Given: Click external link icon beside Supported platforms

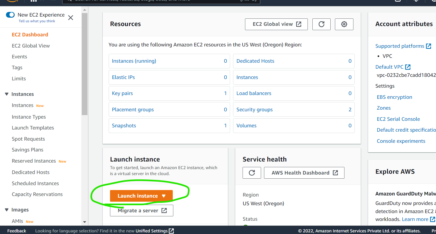Looking at the screenshot, I should (429, 46).
